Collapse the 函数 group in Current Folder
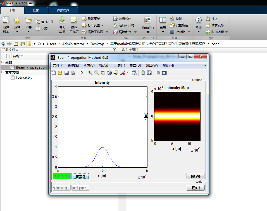The height and width of the screenshot is (211, 267). pos(3,62)
